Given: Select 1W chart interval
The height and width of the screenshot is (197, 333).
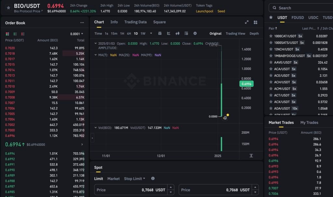Looking at the screenshot, I should tap(143, 33).
